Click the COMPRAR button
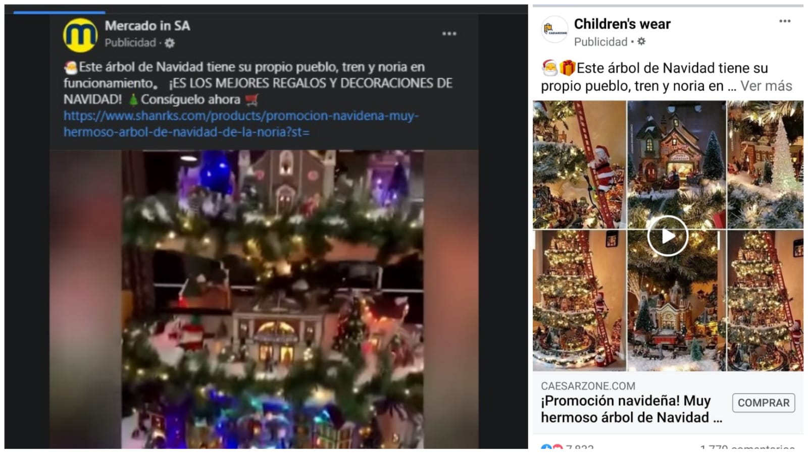 click(764, 403)
